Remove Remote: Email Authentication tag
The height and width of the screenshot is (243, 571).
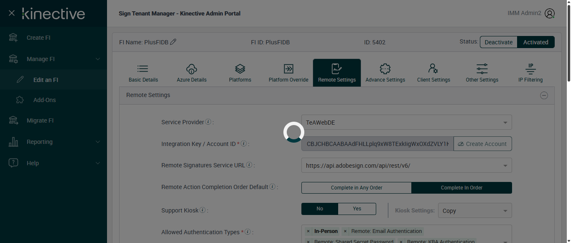pos(345,231)
